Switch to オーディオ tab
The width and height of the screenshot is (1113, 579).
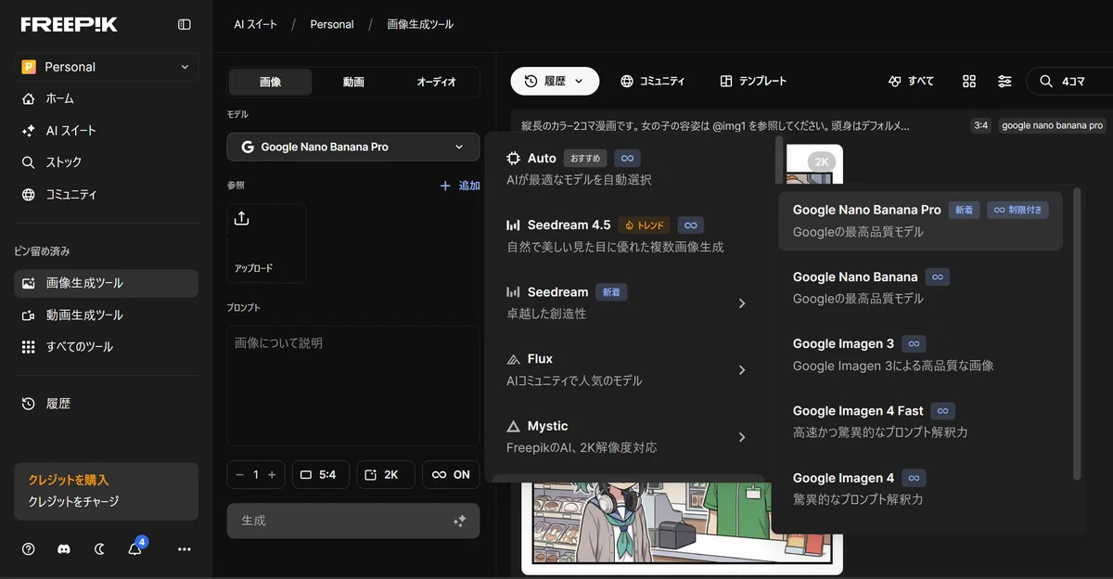click(x=436, y=82)
